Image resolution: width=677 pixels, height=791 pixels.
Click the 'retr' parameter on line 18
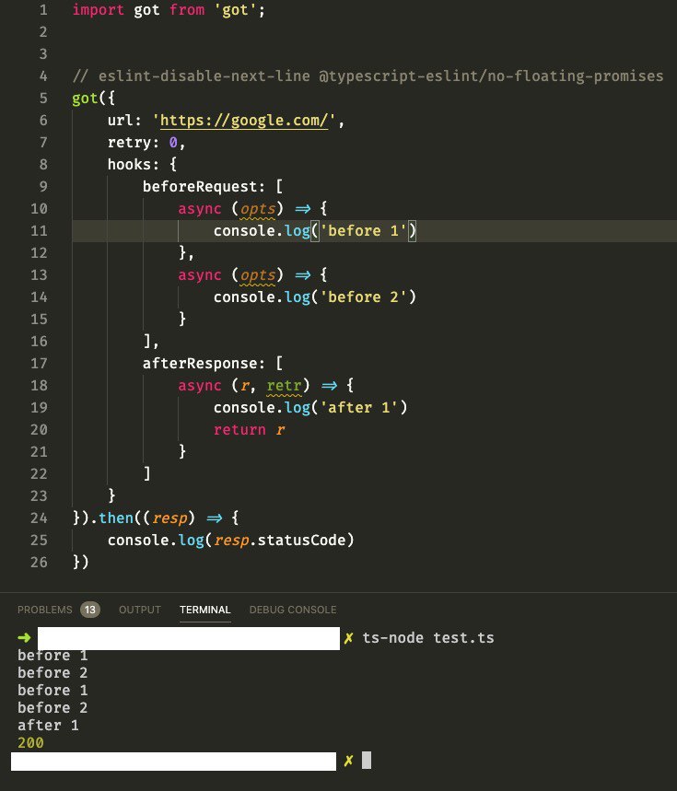tap(284, 386)
